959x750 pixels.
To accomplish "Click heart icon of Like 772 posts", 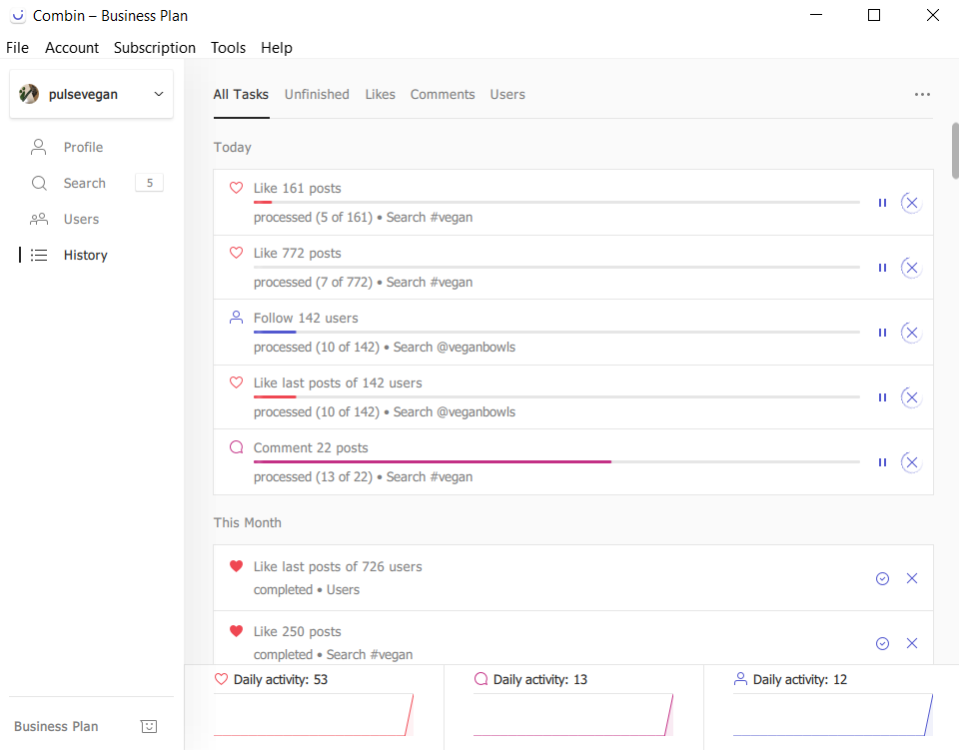I will pyautogui.click(x=236, y=253).
